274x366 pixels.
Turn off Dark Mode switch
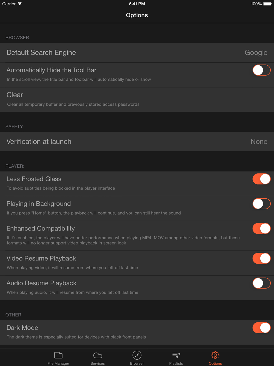(x=261, y=328)
